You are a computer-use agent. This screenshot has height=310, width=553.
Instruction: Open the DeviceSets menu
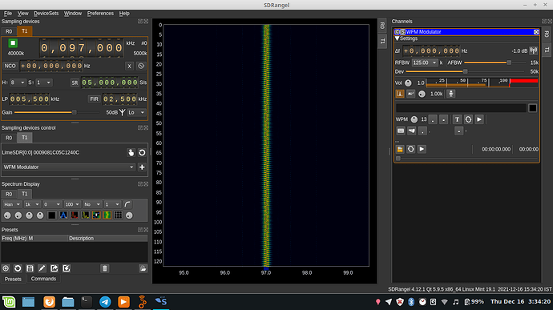[46, 14]
